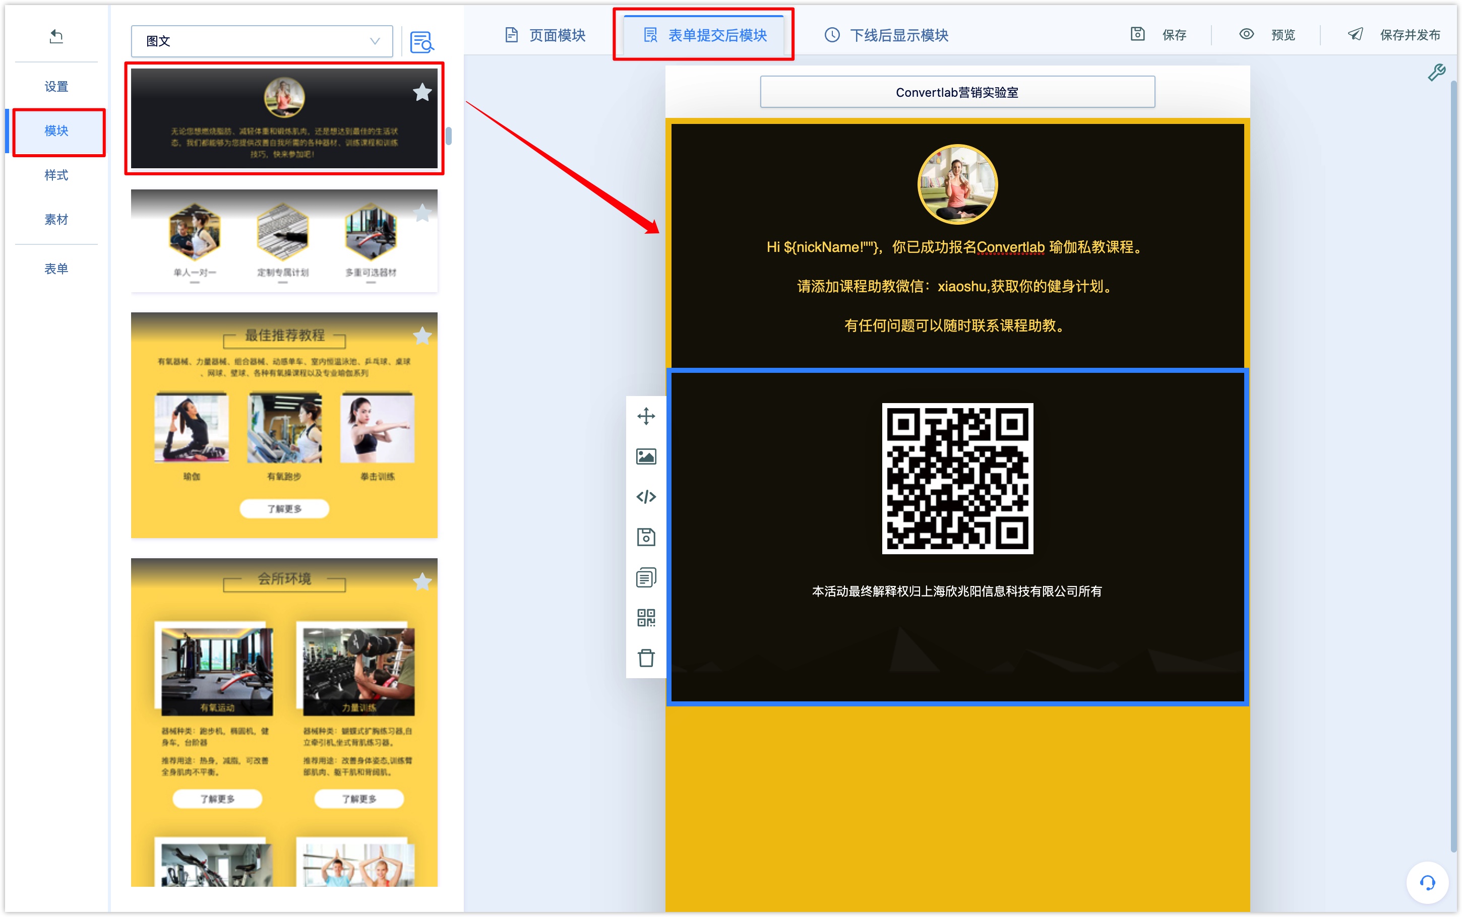The image size is (1462, 917).
Task: Select the 模块 sidebar section
Action: click(56, 130)
